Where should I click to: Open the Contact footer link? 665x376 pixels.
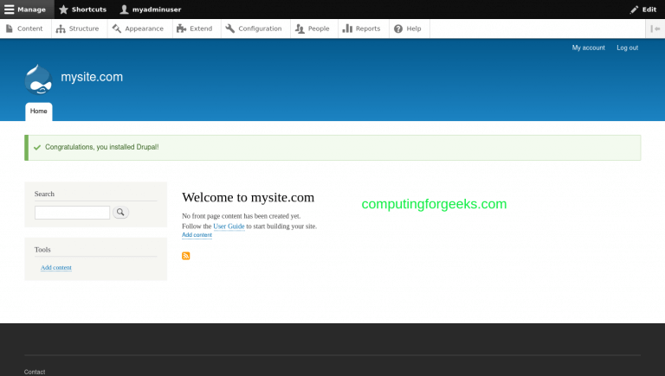click(35, 372)
